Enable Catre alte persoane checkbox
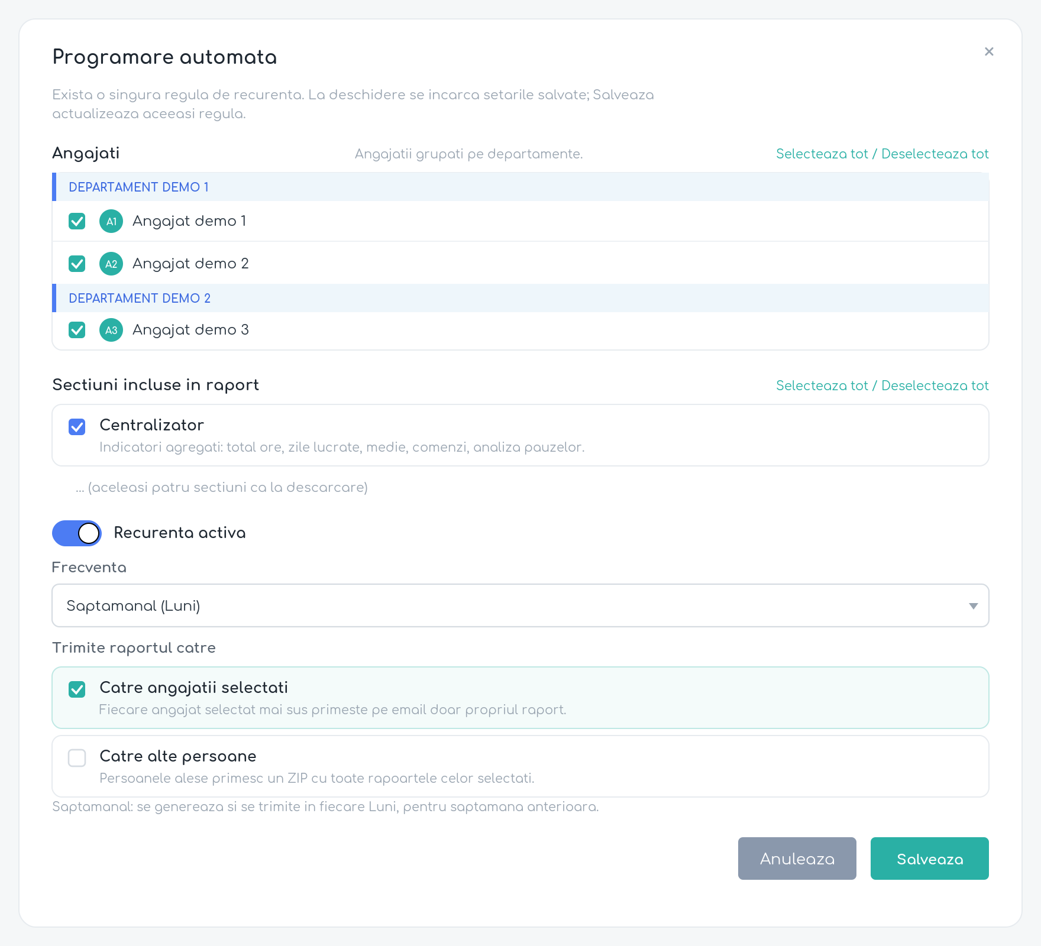The height and width of the screenshot is (946, 1041). [x=77, y=758]
